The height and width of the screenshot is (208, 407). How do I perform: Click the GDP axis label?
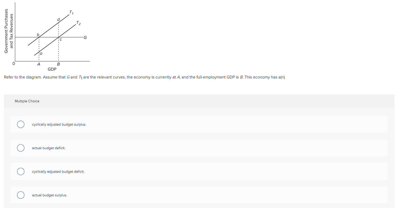52,69
